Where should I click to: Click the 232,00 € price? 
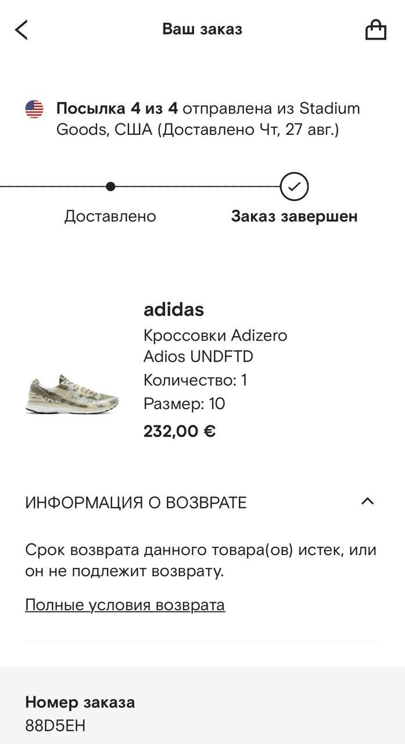(x=180, y=431)
